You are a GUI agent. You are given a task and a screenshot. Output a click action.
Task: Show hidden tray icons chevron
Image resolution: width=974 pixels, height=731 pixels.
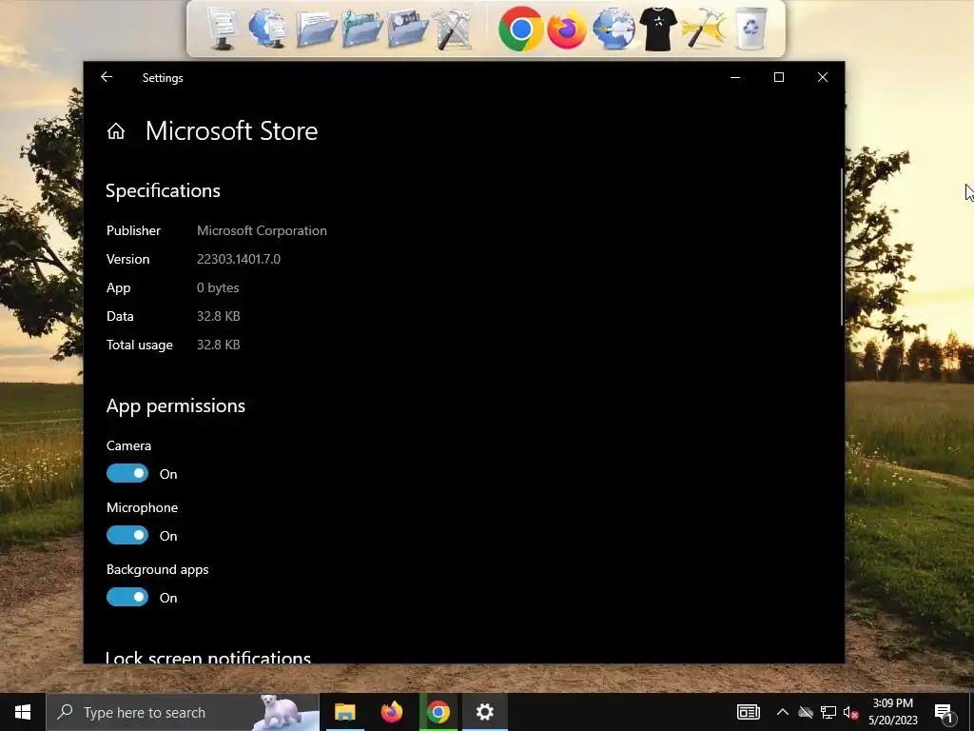tap(782, 712)
